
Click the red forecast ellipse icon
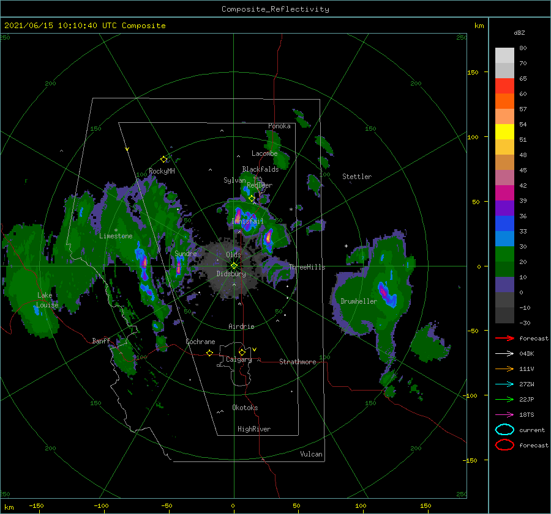click(x=504, y=445)
